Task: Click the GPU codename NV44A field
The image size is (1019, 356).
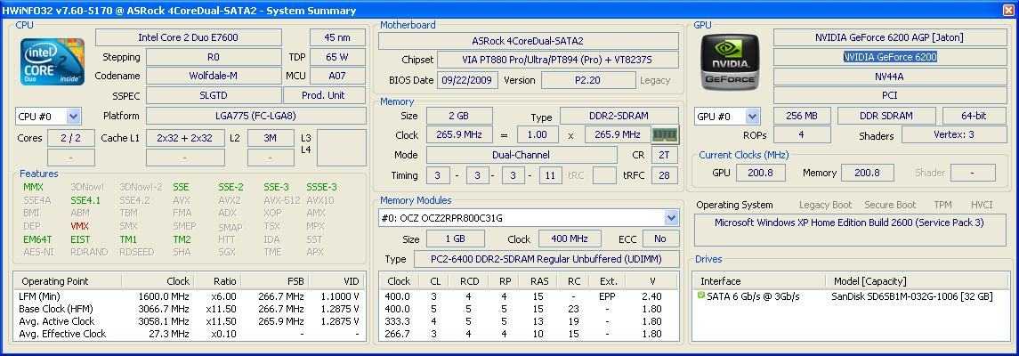Action: pyautogui.click(x=890, y=77)
